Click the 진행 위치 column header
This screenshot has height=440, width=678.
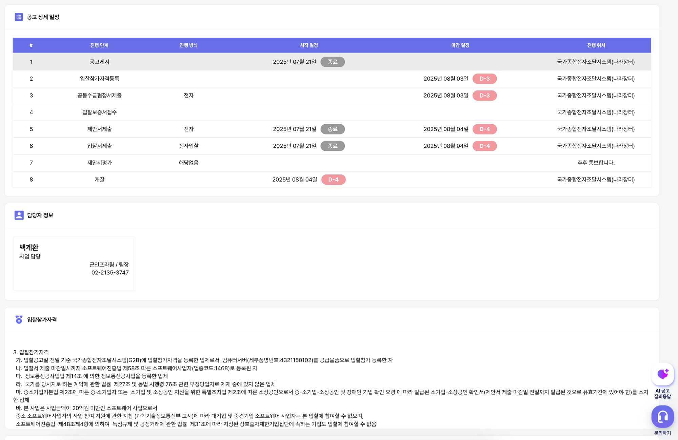(x=596, y=45)
